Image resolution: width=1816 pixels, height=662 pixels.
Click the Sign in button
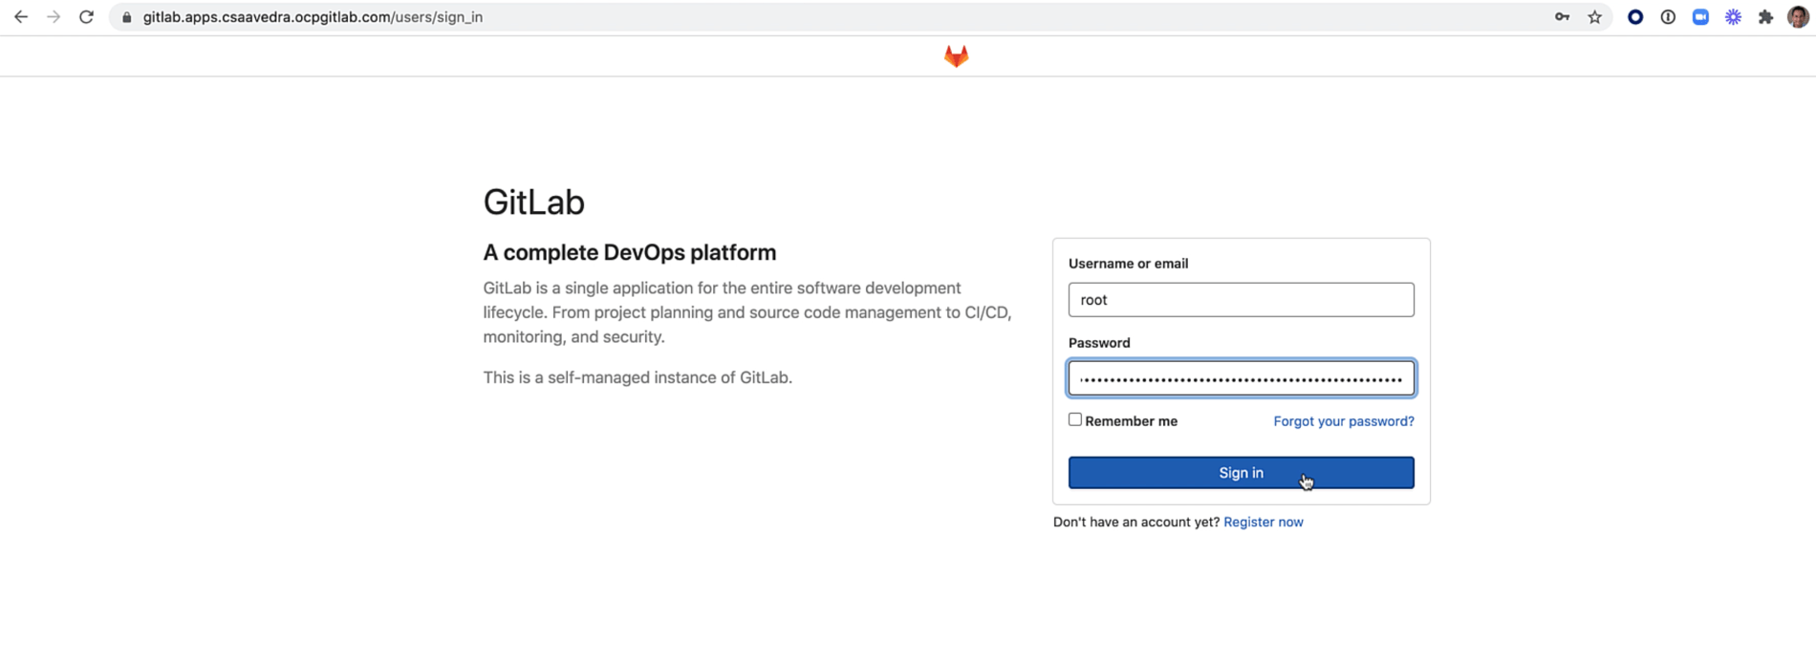point(1241,473)
